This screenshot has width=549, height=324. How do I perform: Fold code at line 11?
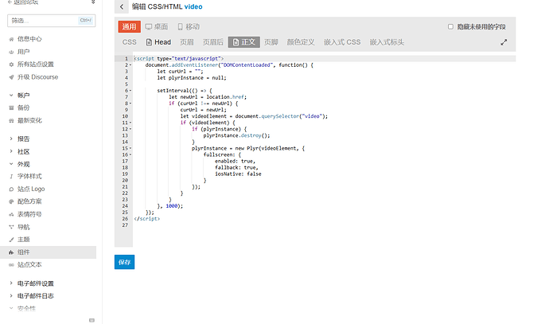pos(130,123)
